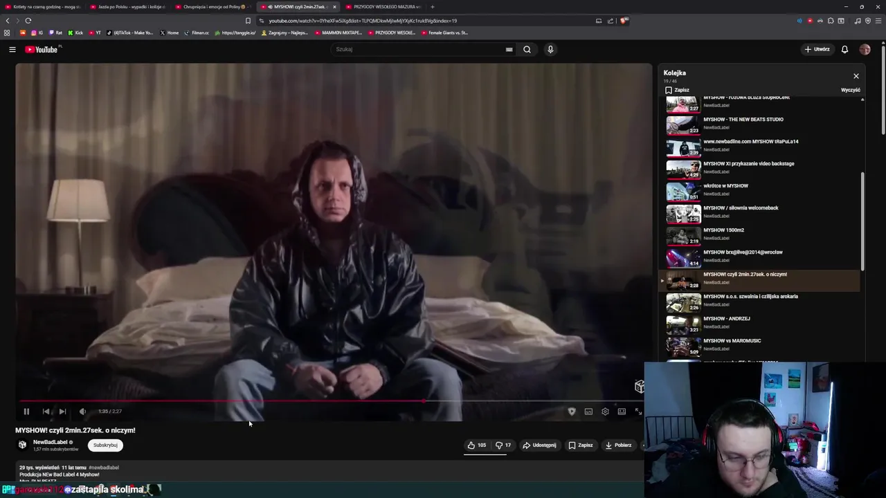The image size is (886, 498).
Task: Skip to the previous video in queue
Action: [46, 412]
